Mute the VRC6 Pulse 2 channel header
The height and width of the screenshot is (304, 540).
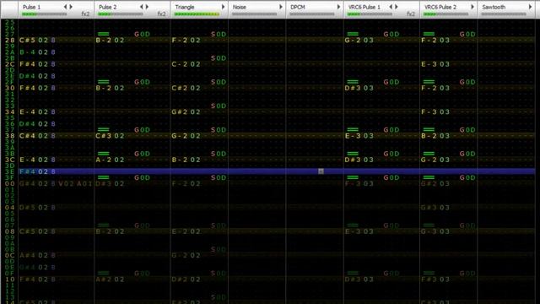coord(440,7)
